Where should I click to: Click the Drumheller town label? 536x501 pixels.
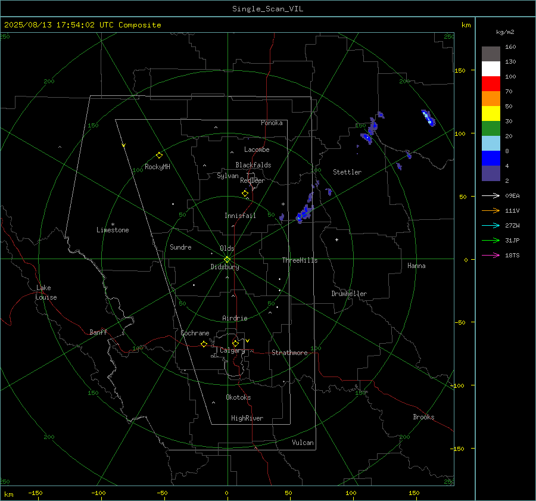[x=349, y=294]
